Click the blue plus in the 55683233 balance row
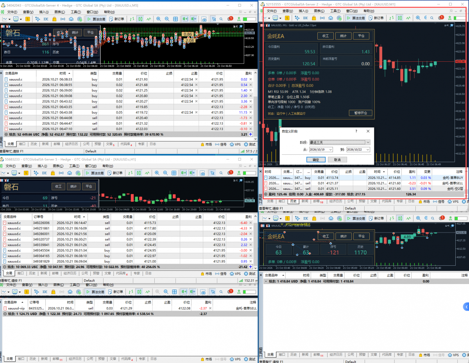This screenshot has height=363, width=469. [251, 267]
